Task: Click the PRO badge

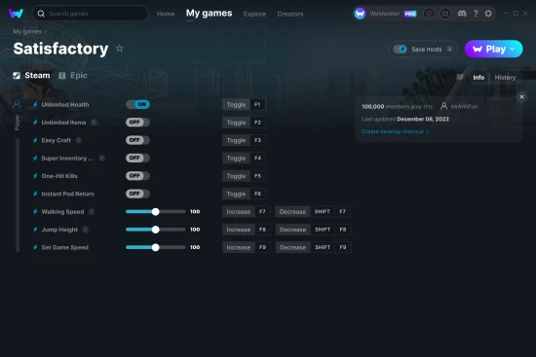Action: pos(410,14)
